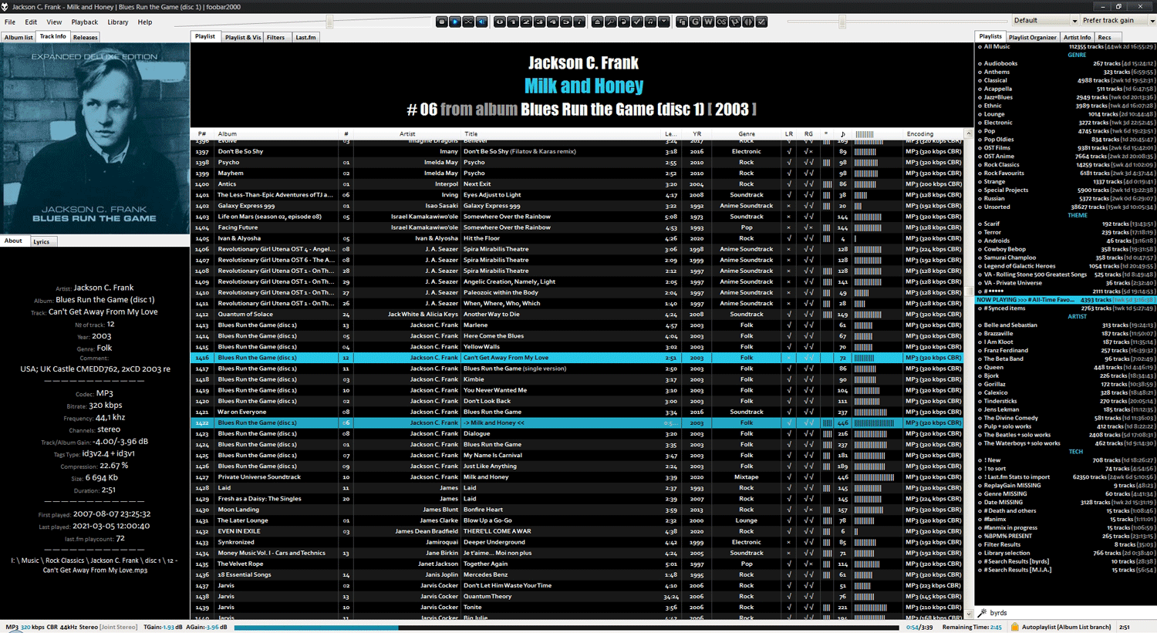Select the track 'Can't Get Away From My Love'

(x=577, y=358)
